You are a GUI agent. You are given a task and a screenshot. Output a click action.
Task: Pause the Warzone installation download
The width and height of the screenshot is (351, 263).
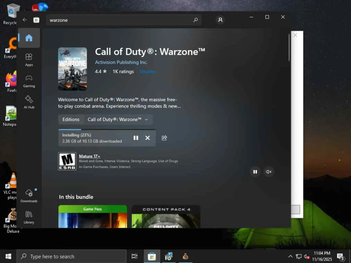pyautogui.click(x=136, y=138)
